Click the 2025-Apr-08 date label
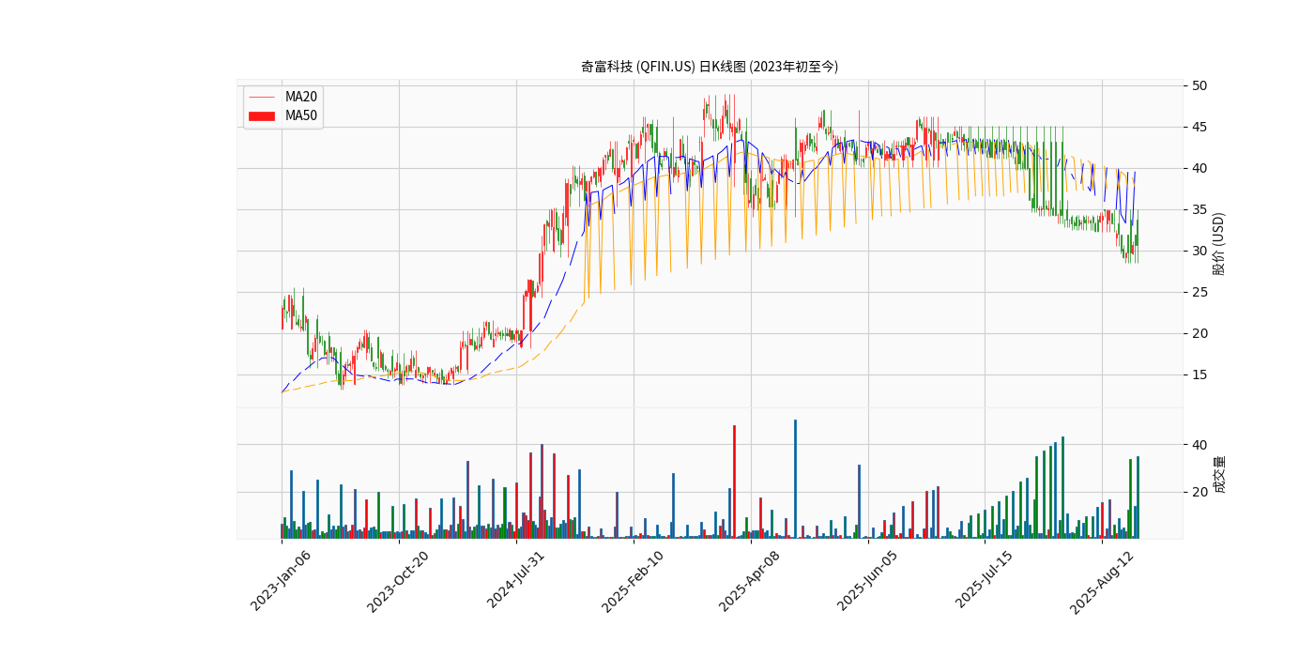 click(x=750, y=581)
